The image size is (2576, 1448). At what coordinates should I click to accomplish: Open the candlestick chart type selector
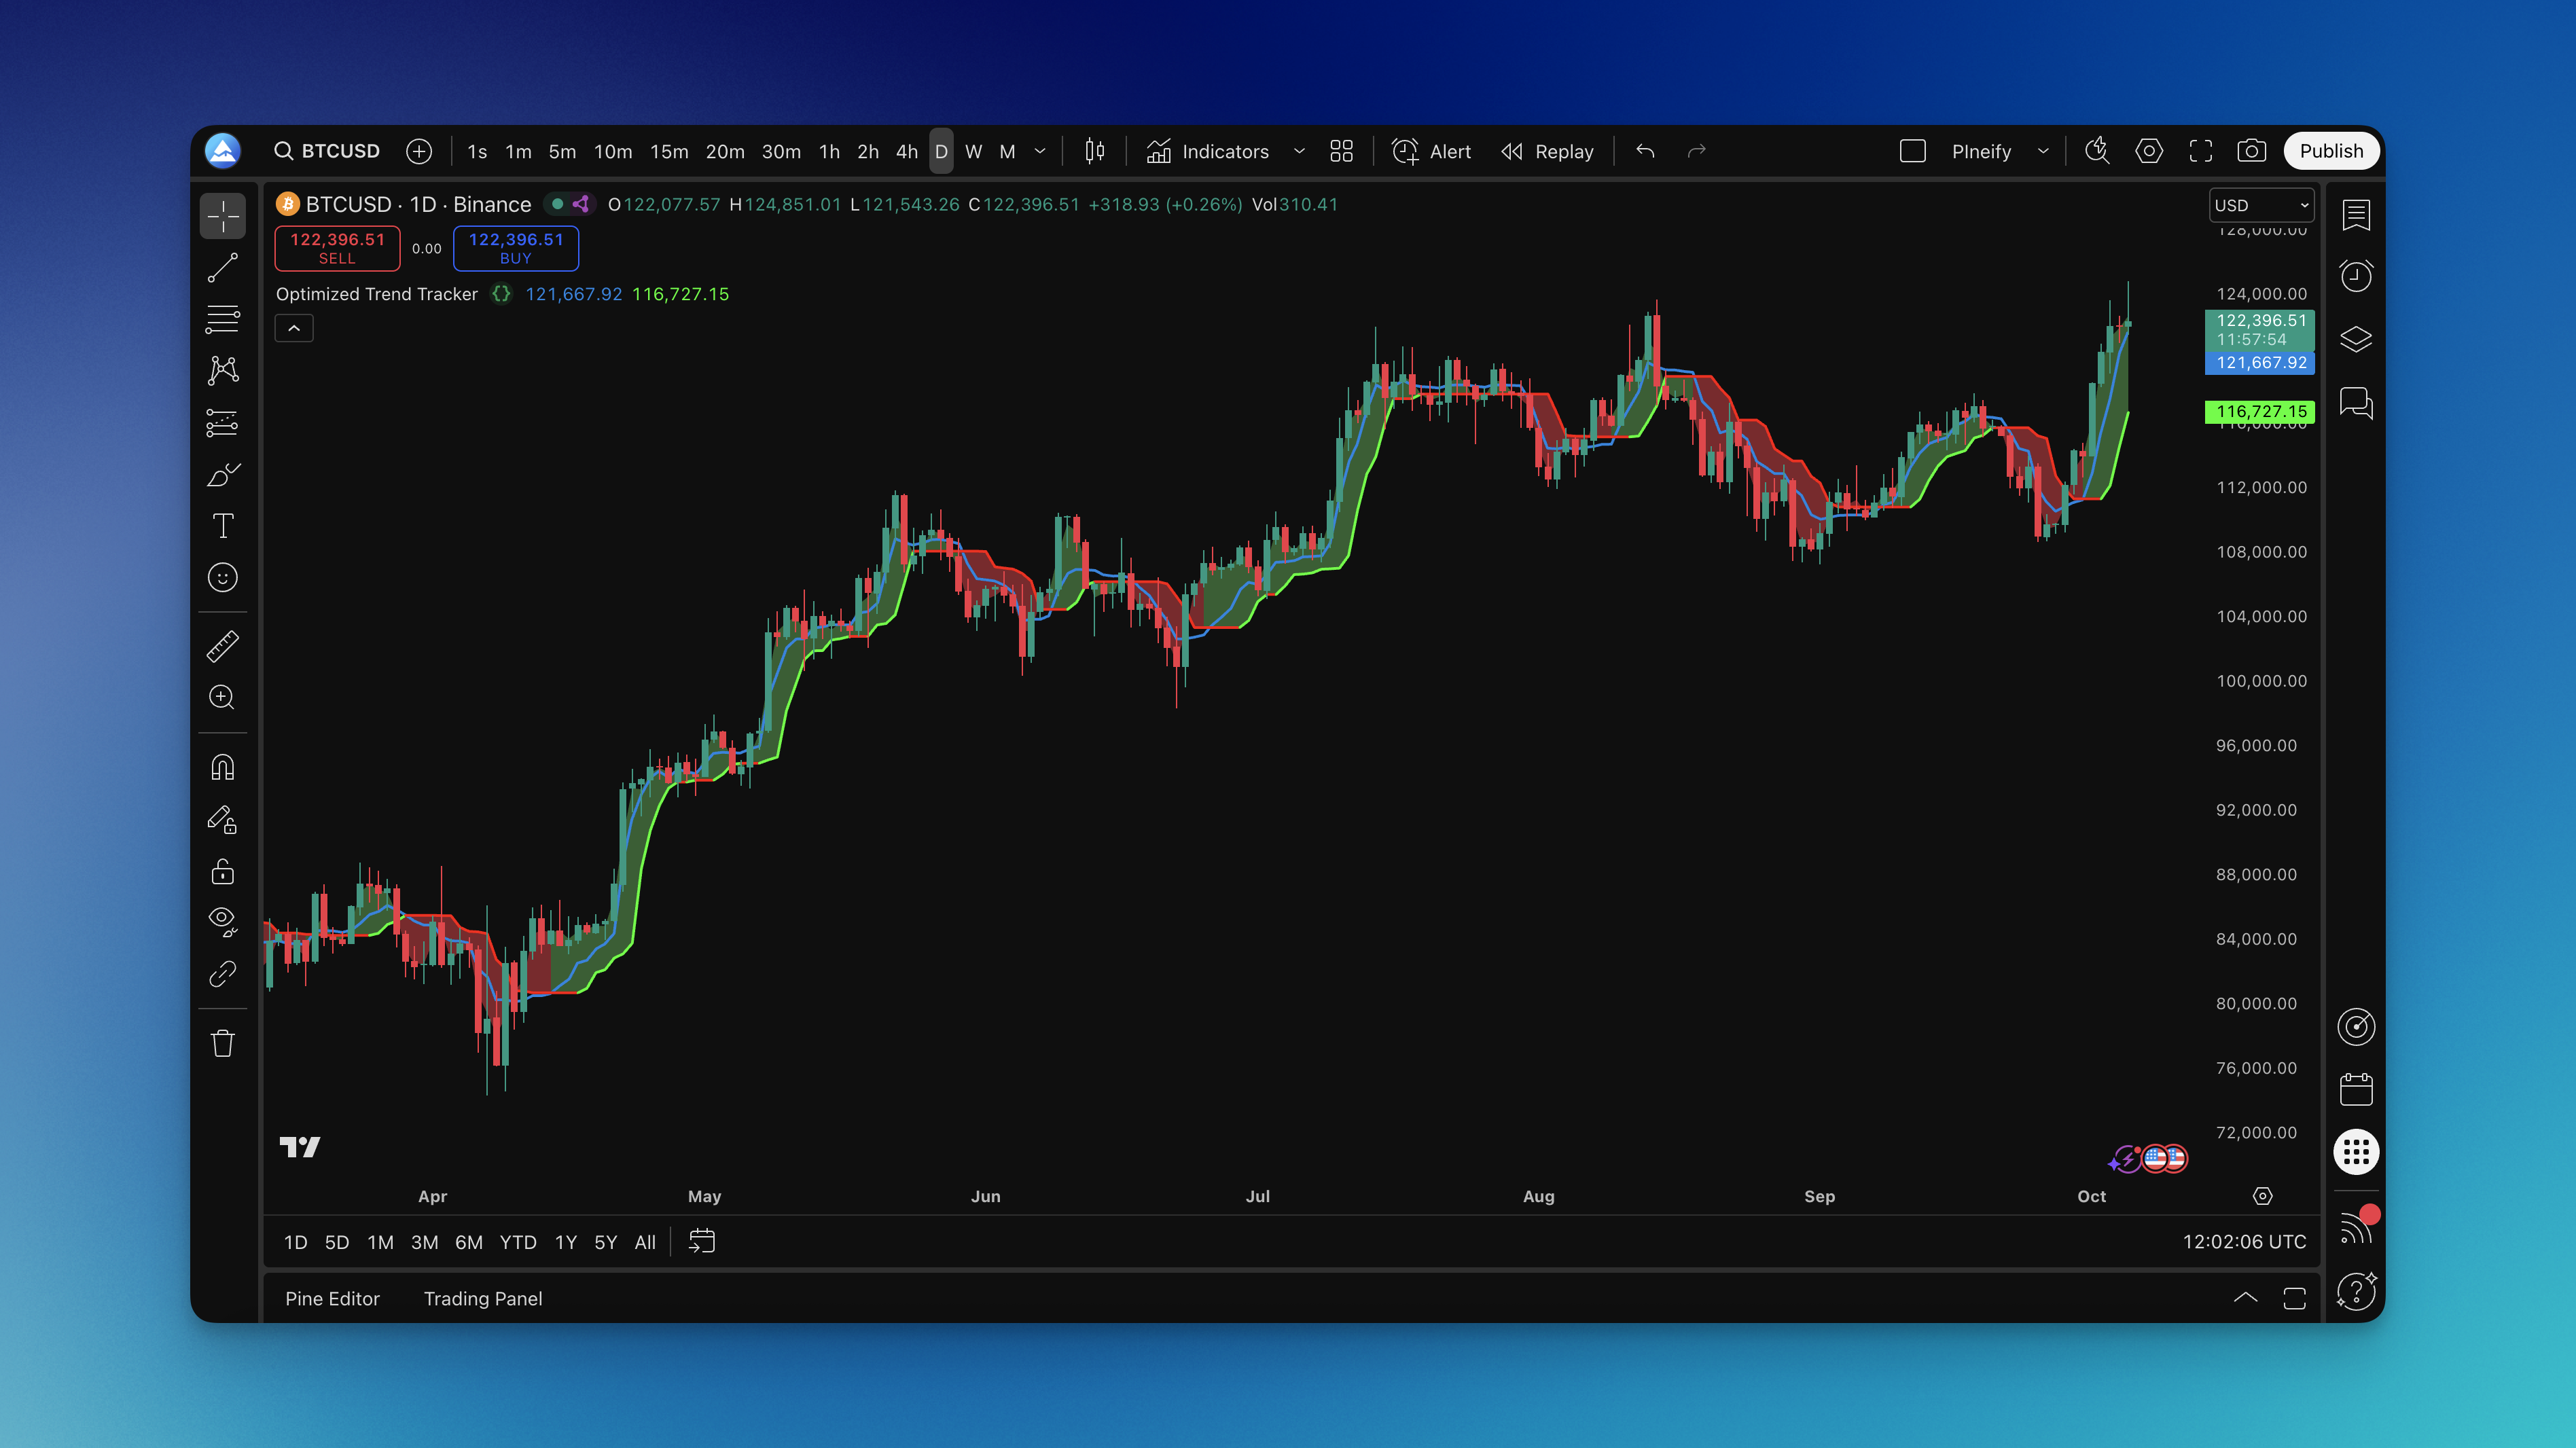point(1095,151)
